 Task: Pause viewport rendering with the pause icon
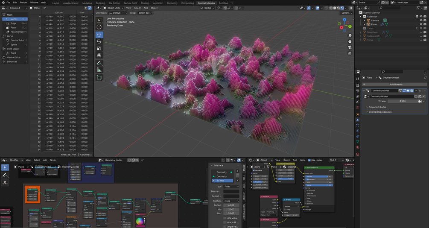click(x=351, y=8)
